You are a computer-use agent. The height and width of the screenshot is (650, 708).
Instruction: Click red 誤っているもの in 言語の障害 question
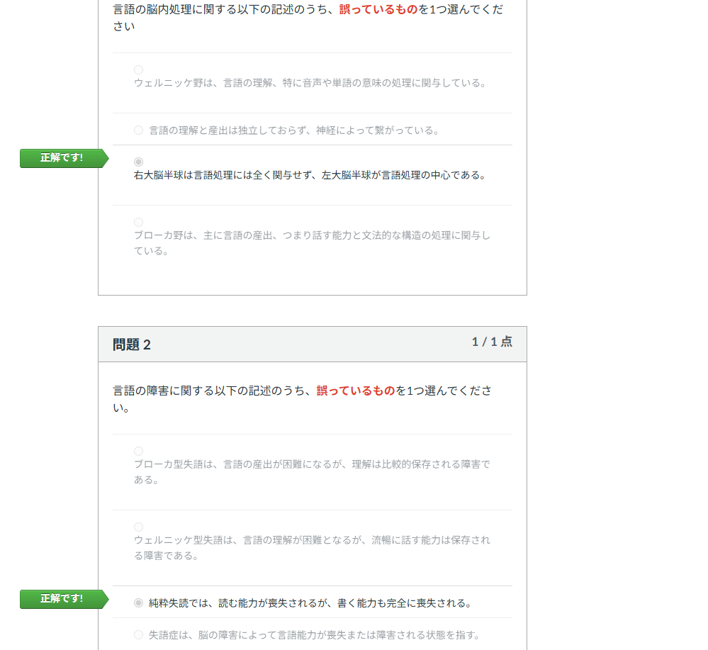tap(355, 391)
